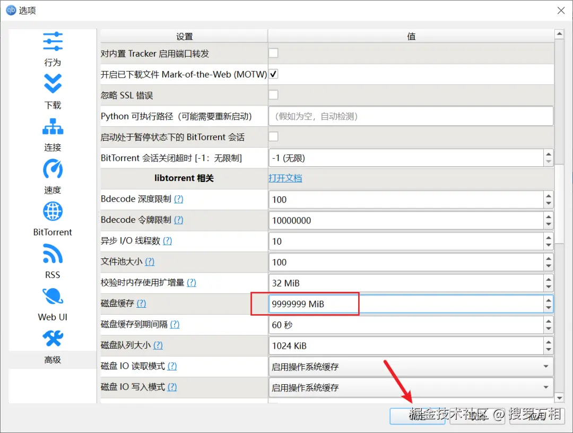The width and height of the screenshot is (573, 433).
Task: Open the 行为 (Behavior) settings icon
Action: click(53, 42)
